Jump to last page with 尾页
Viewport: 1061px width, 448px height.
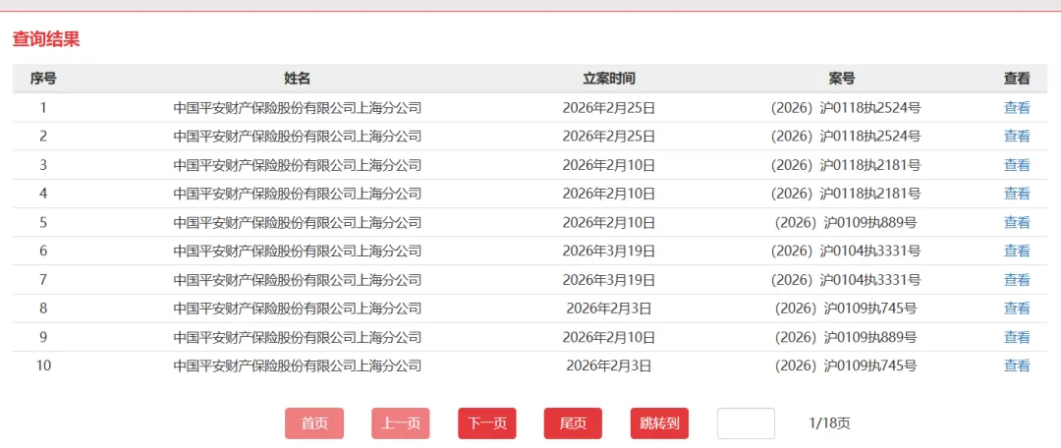pyautogui.click(x=573, y=423)
